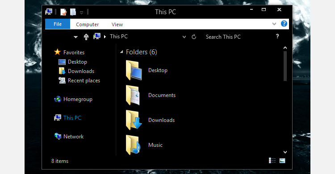Select Network in navigation pane
This screenshot has width=335, height=174.
(x=74, y=137)
